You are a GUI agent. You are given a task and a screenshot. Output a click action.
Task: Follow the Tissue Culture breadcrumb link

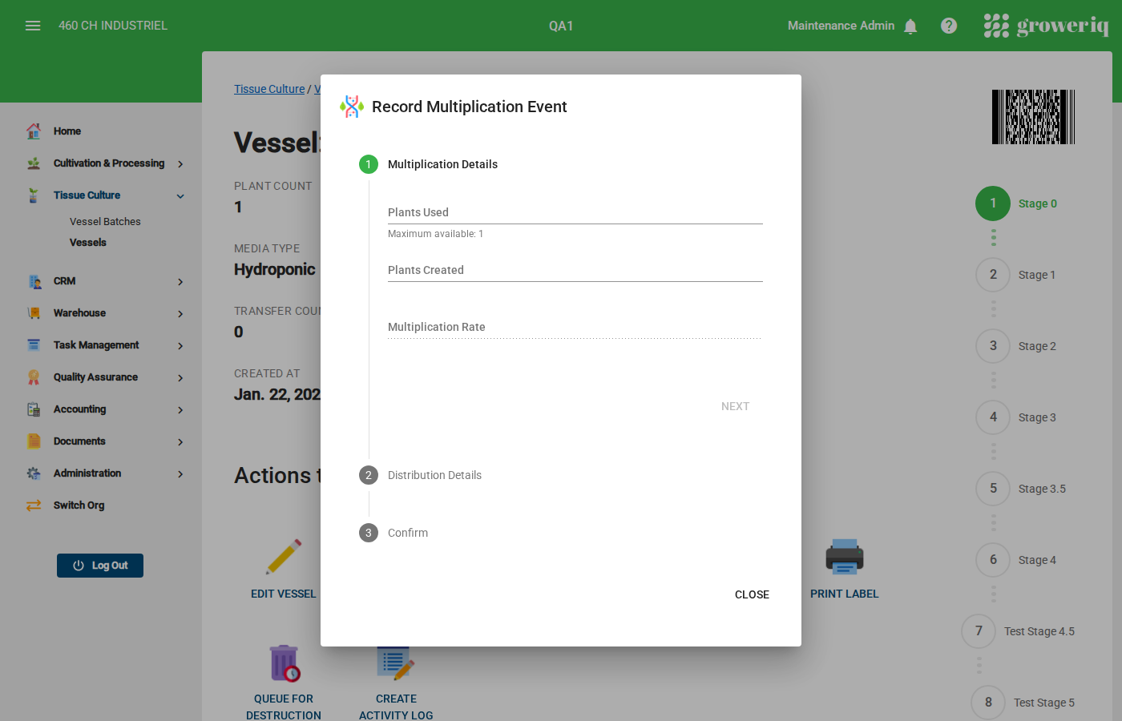(269, 89)
